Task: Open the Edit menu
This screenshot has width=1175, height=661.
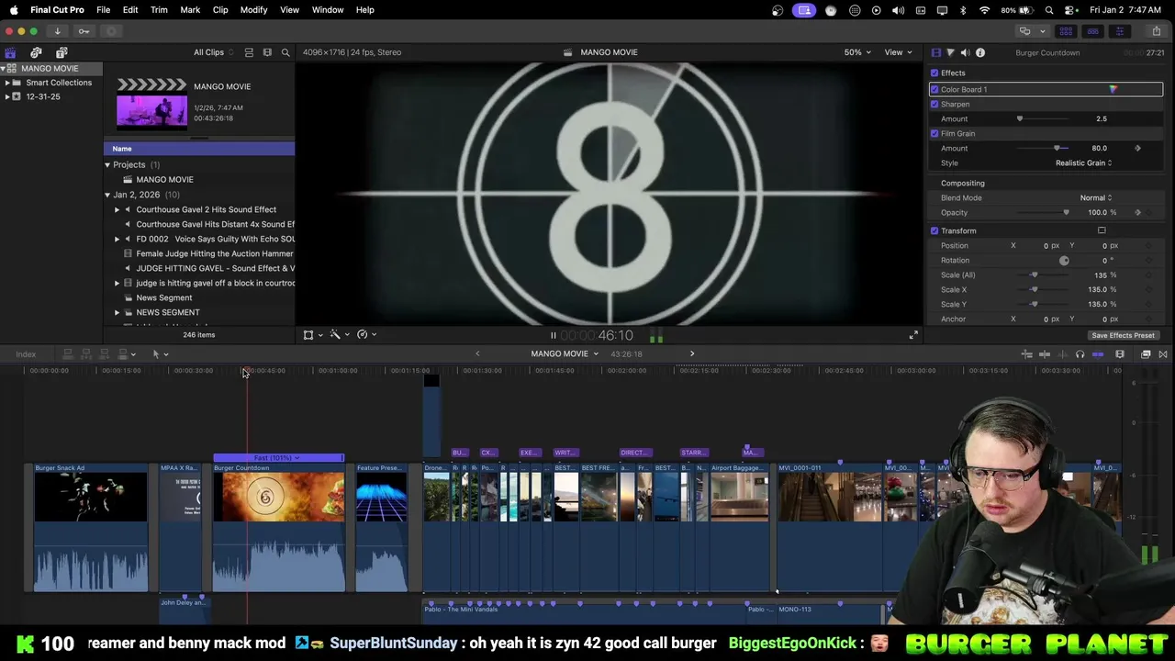Action: pyautogui.click(x=130, y=10)
